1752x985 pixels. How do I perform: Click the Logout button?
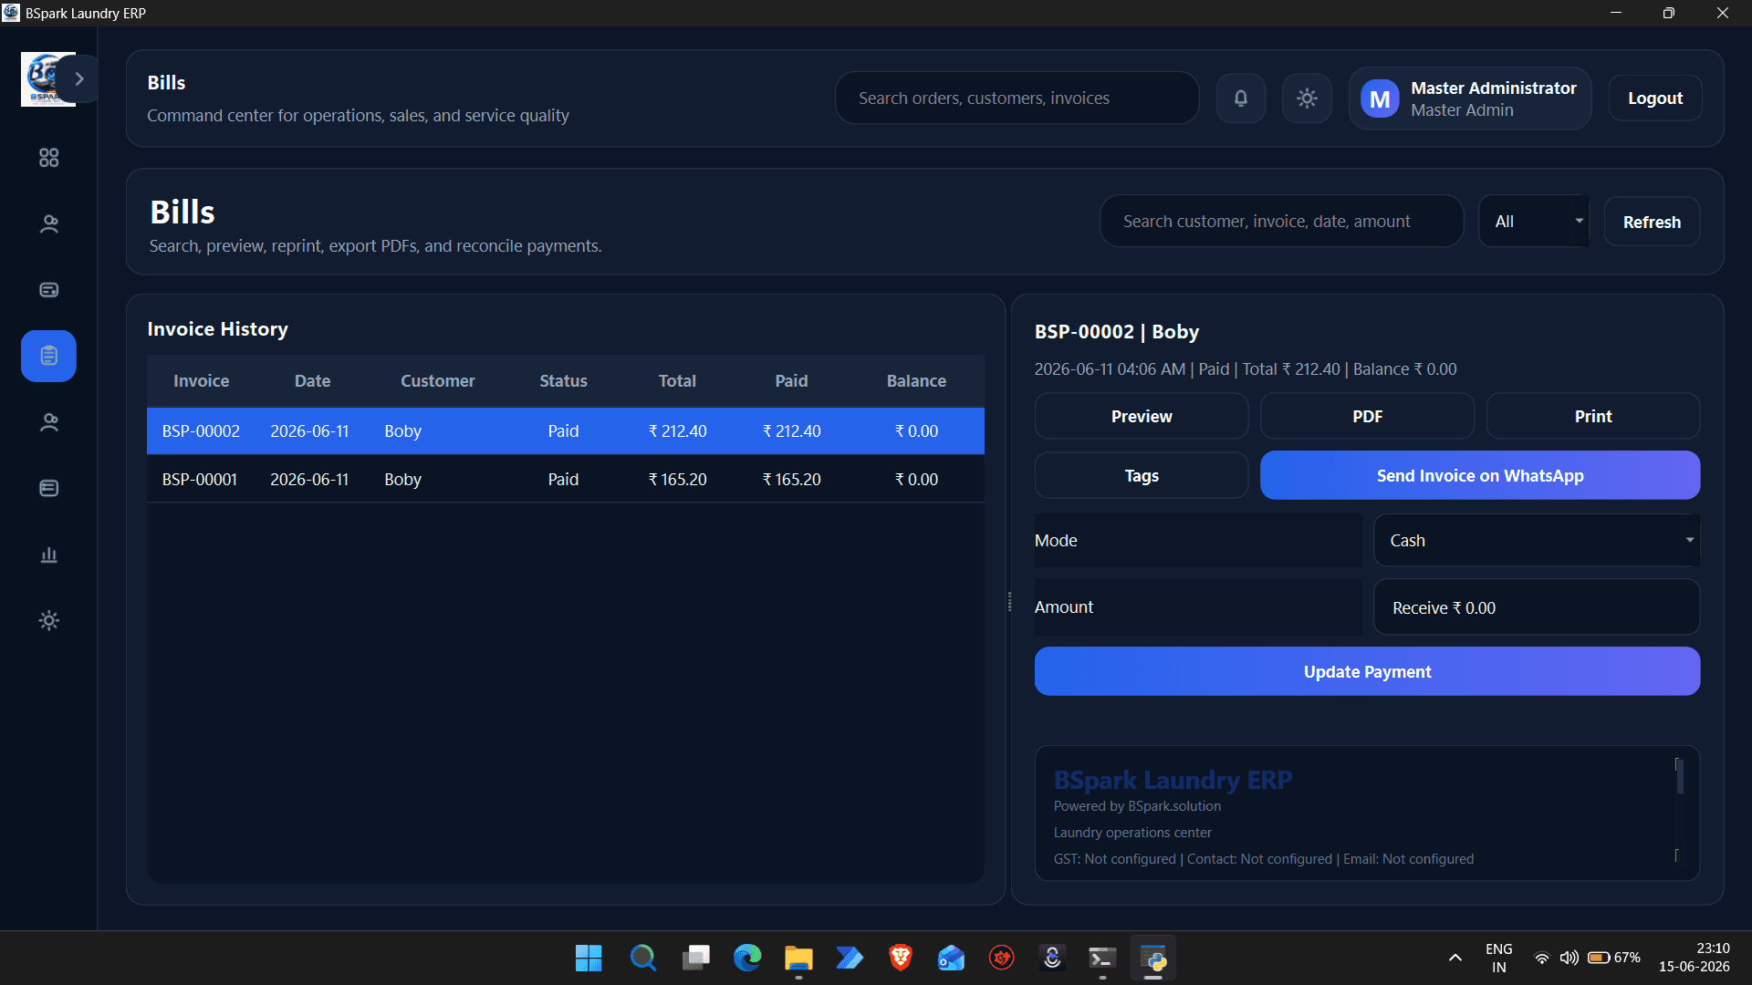pyautogui.click(x=1655, y=98)
